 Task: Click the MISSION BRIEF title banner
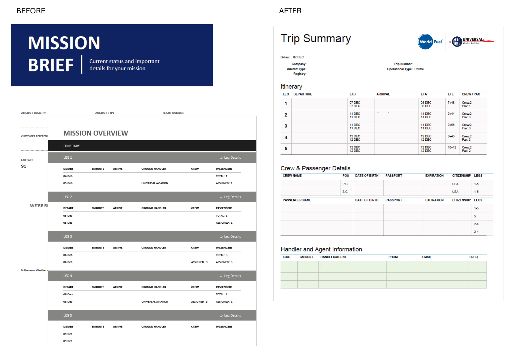tap(112, 55)
